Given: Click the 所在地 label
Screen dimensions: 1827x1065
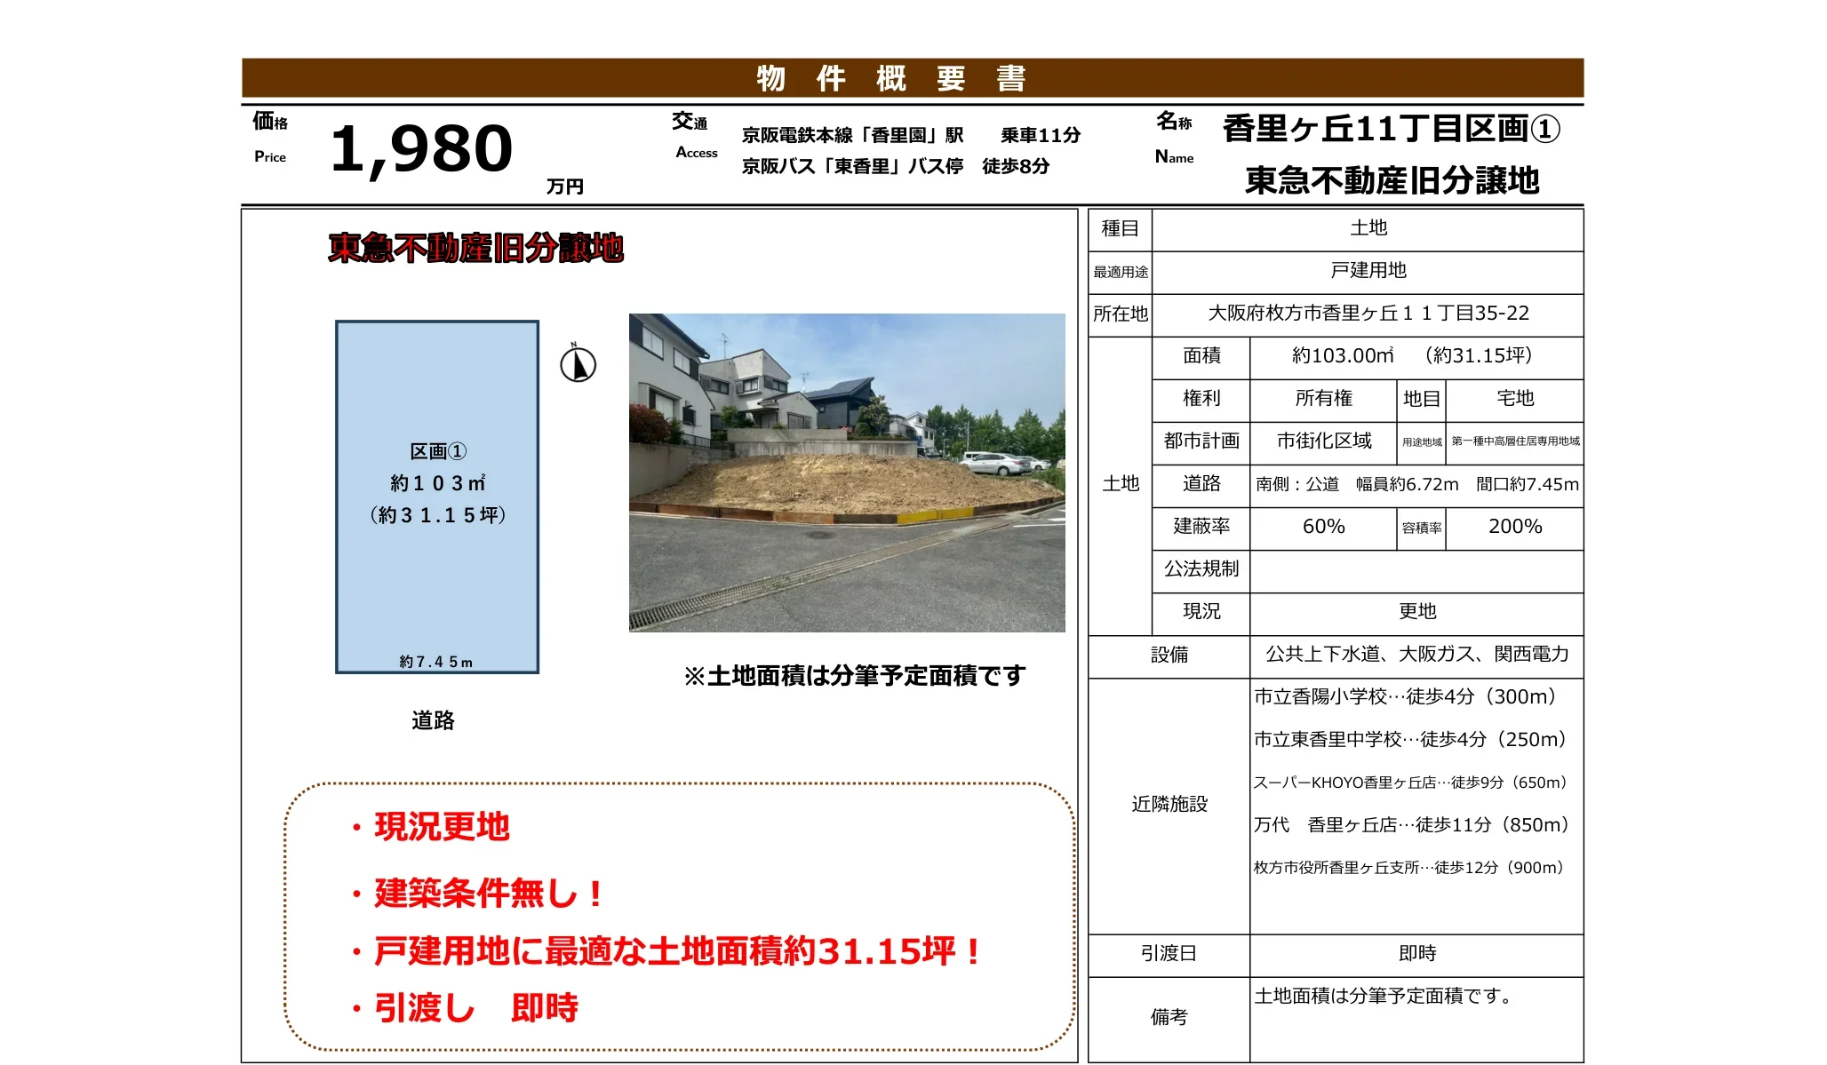Looking at the screenshot, I should point(1121,314).
